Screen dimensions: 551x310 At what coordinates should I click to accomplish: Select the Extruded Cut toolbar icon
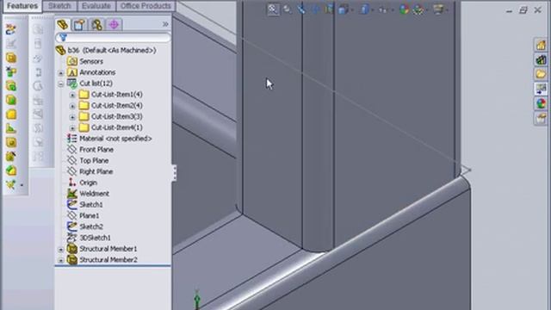pyautogui.click(x=11, y=142)
